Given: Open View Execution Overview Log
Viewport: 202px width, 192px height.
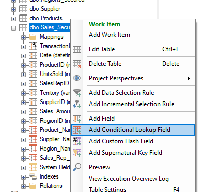Looking at the screenshot, I should (129, 179).
